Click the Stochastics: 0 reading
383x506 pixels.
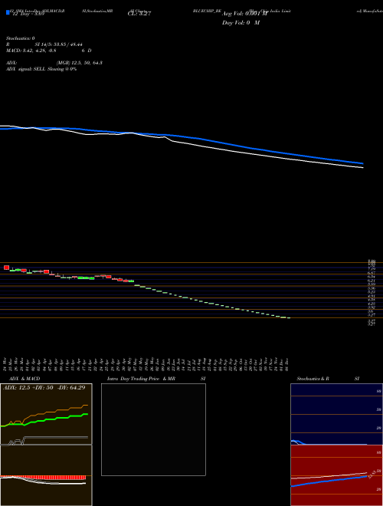[x=21, y=38]
